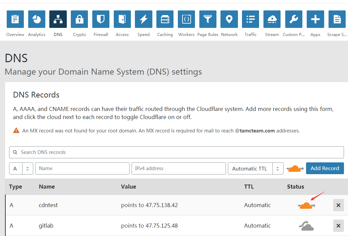Toggle Cloudflare proxy cloud for gitlab record
The width and height of the screenshot is (348, 236).
[x=306, y=226]
